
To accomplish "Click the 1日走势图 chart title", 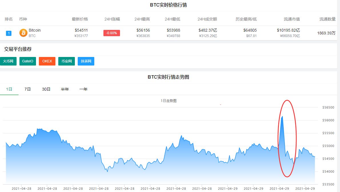I will [169, 101].
